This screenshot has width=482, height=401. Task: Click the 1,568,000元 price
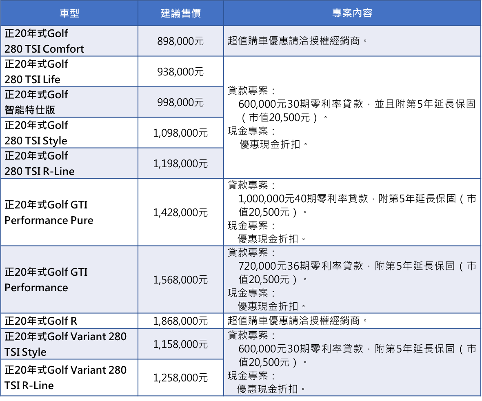pos(180,279)
